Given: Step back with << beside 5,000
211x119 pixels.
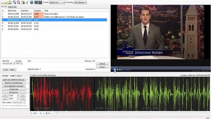Looking at the screenshot, I should coord(5,99).
